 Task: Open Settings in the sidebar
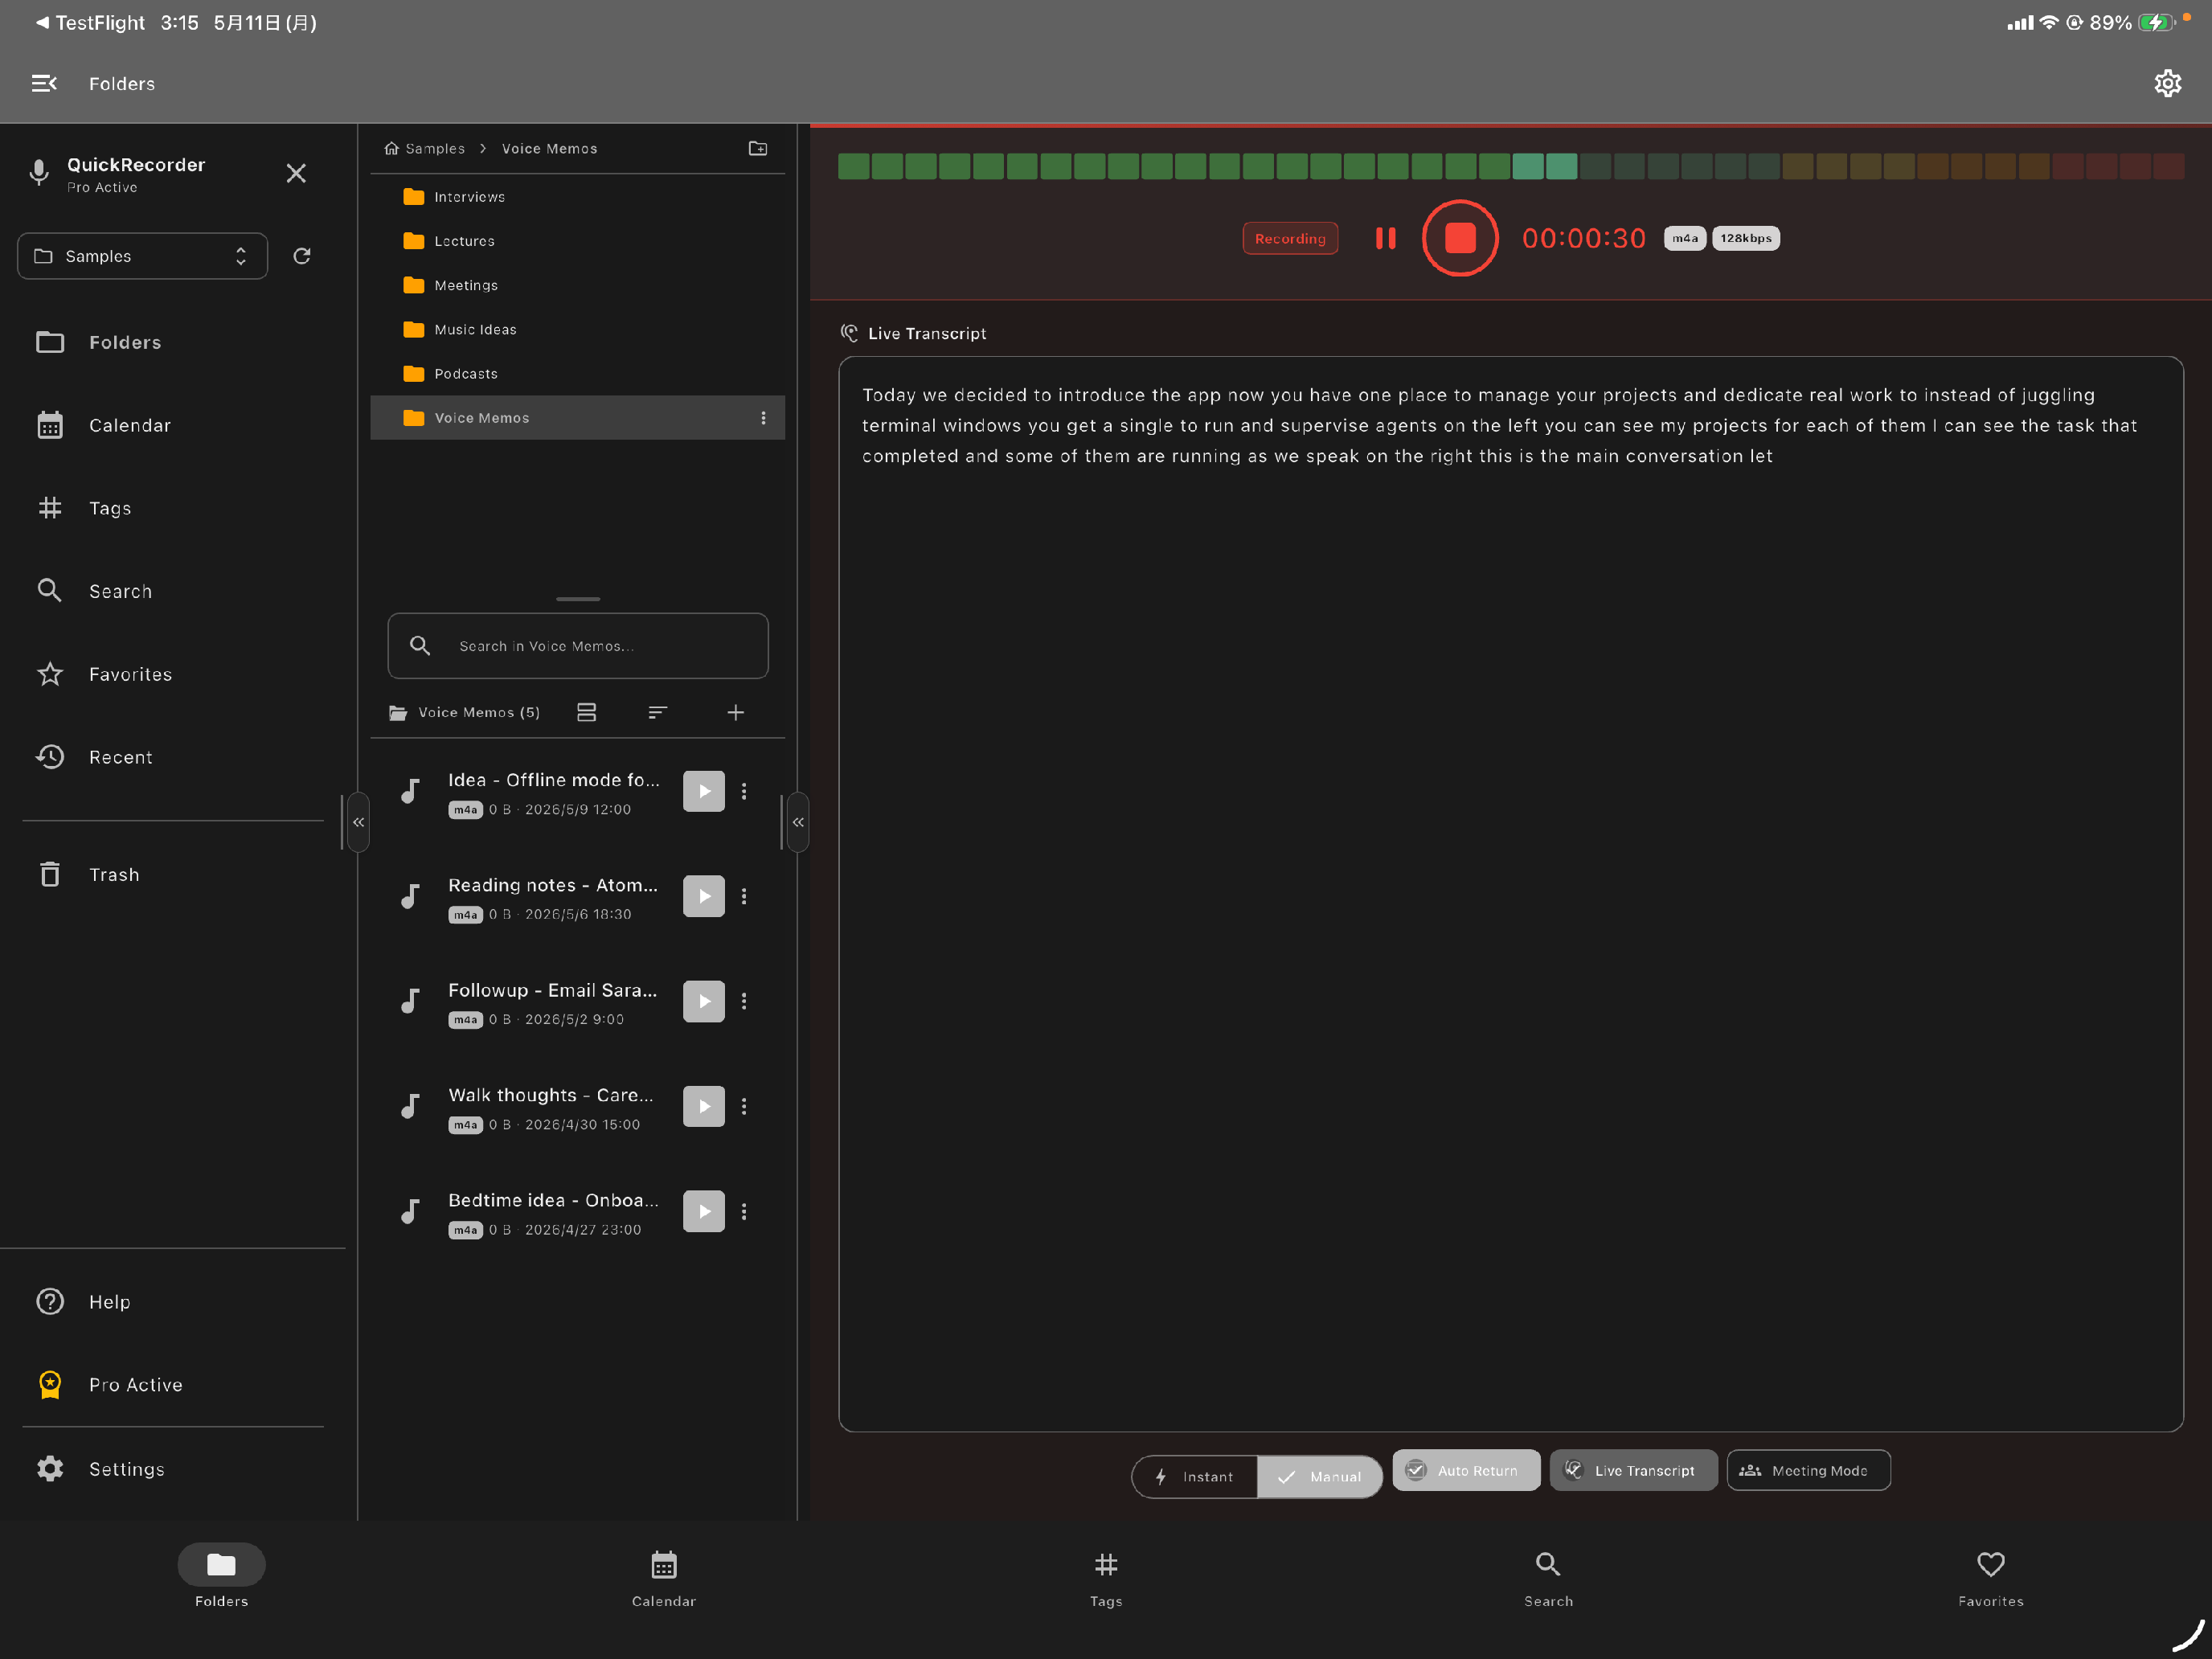coord(173,1468)
